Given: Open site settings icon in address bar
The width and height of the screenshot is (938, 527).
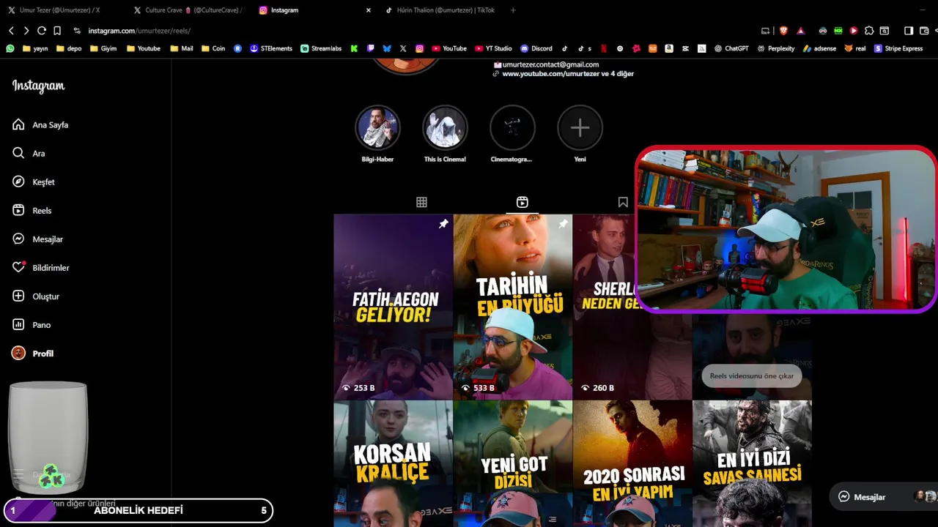Looking at the screenshot, I should pyautogui.click(x=77, y=31).
